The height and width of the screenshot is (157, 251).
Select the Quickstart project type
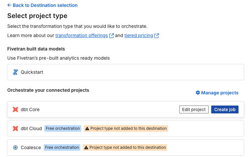pyautogui.click(x=32, y=72)
